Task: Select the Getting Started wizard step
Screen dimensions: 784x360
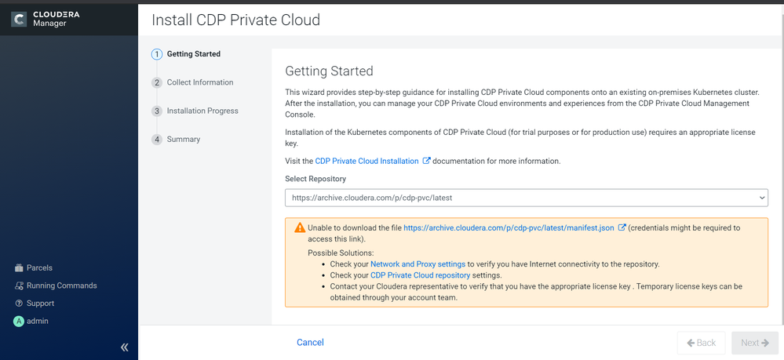Action: tap(193, 54)
